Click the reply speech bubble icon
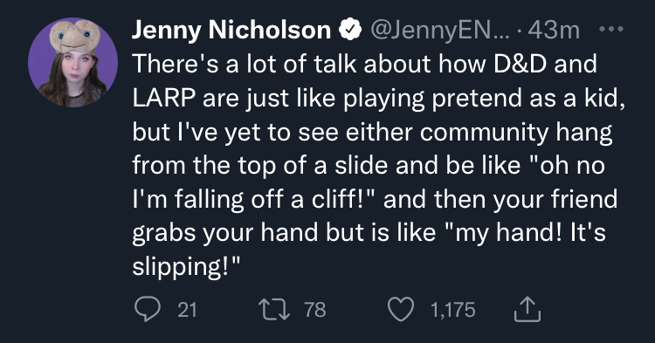Image resolution: width=655 pixels, height=343 pixels. [x=148, y=309]
